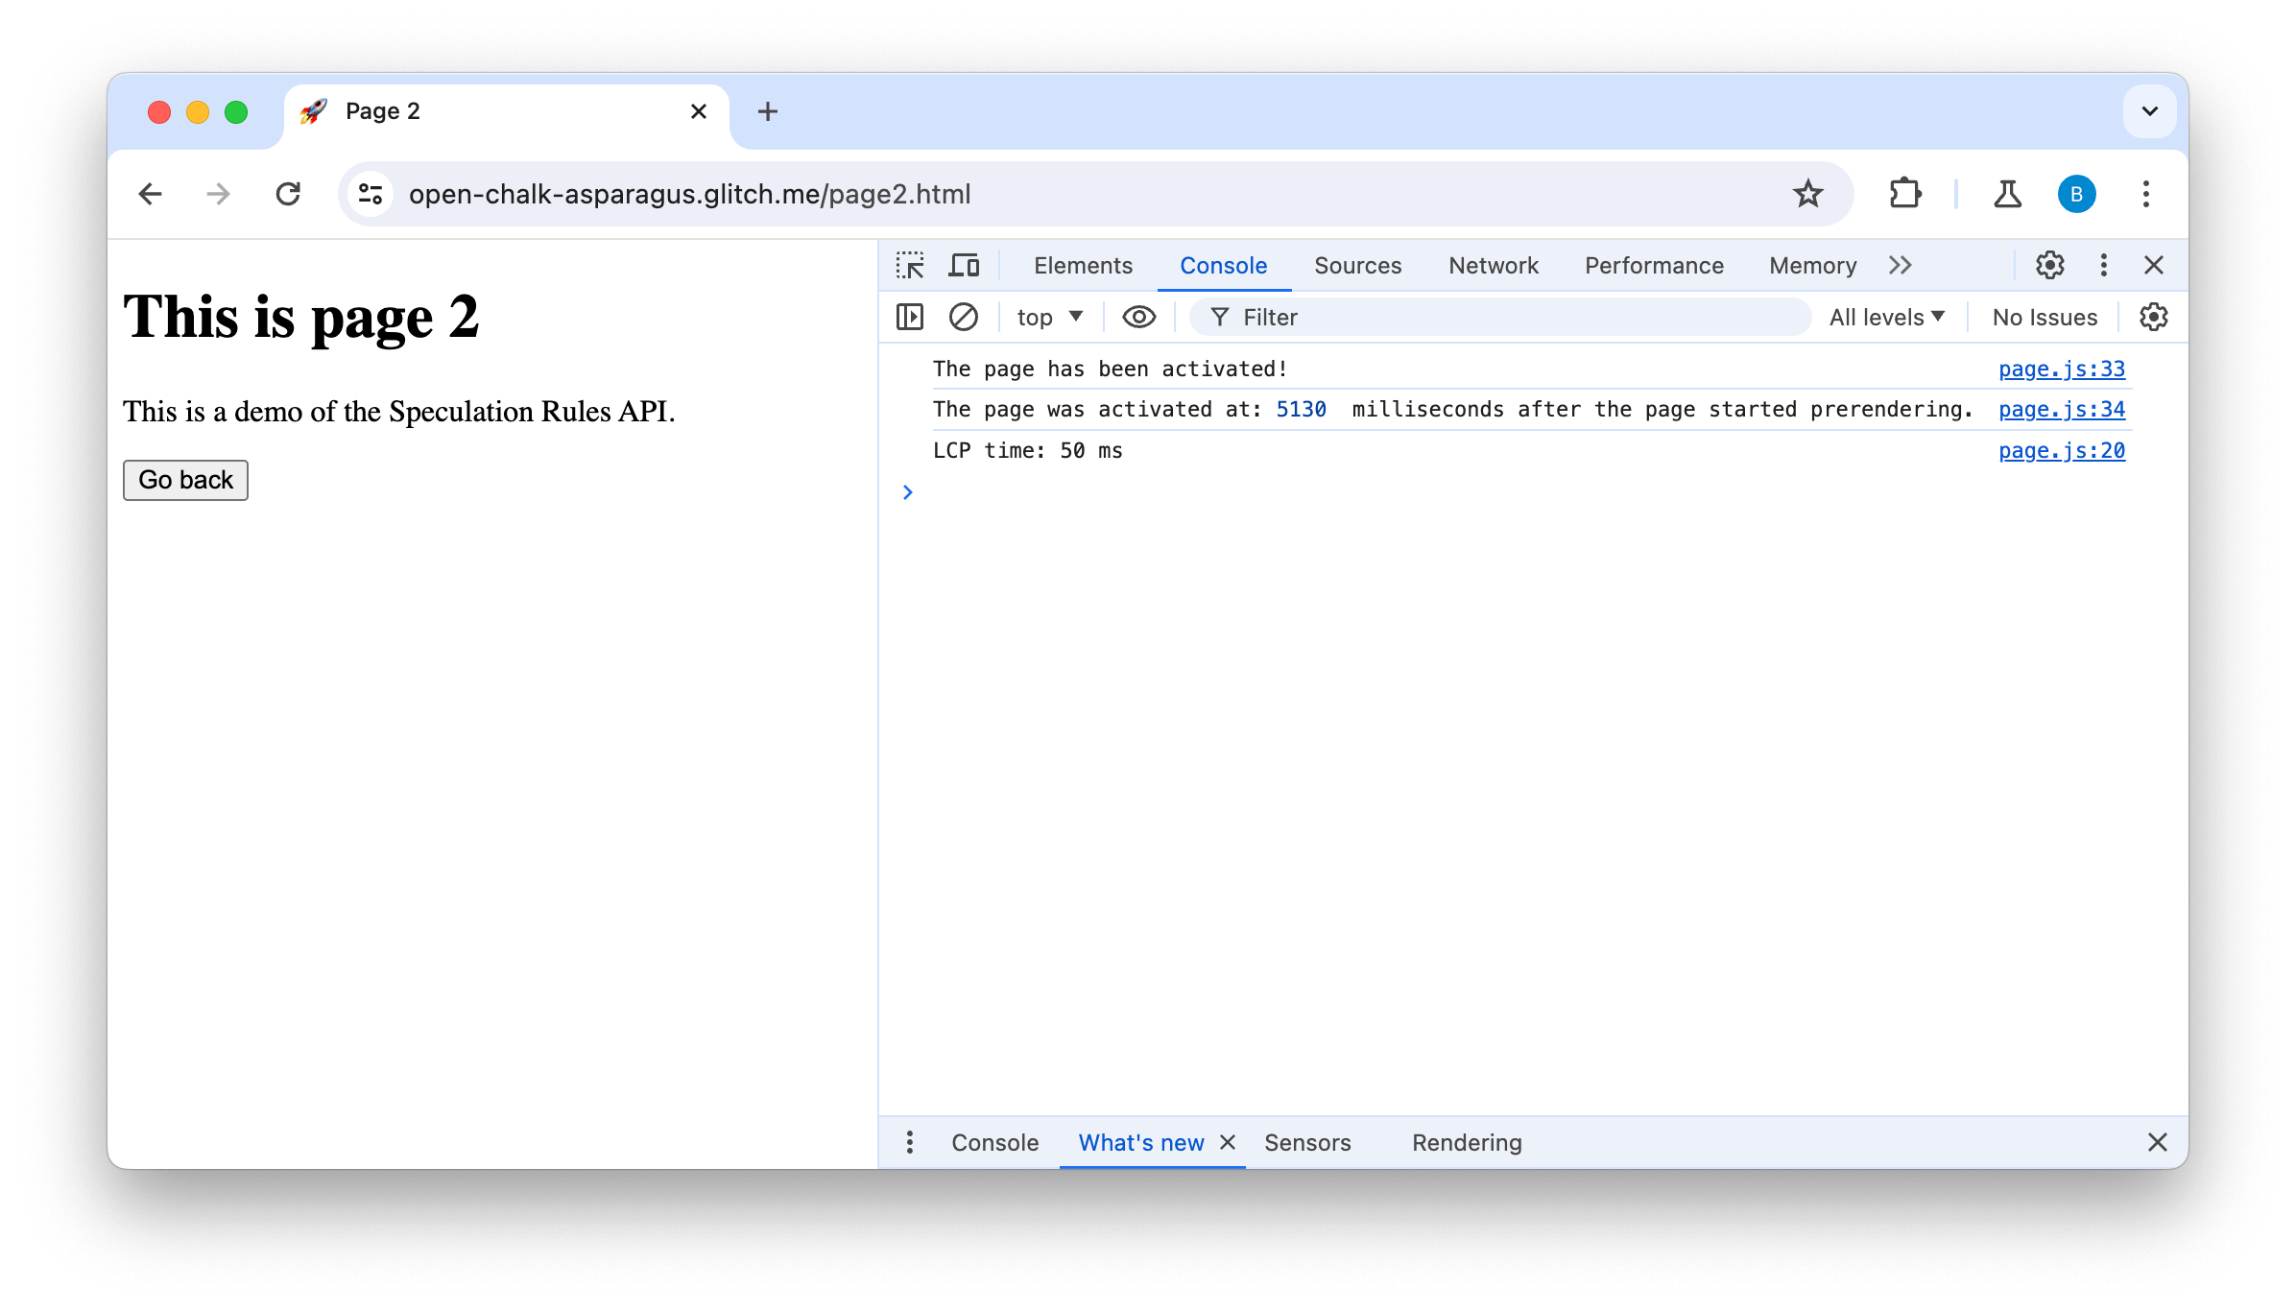Toggle the eye visibility icon in console
Screen dimensions: 2296x1311
[x=1138, y=317]
